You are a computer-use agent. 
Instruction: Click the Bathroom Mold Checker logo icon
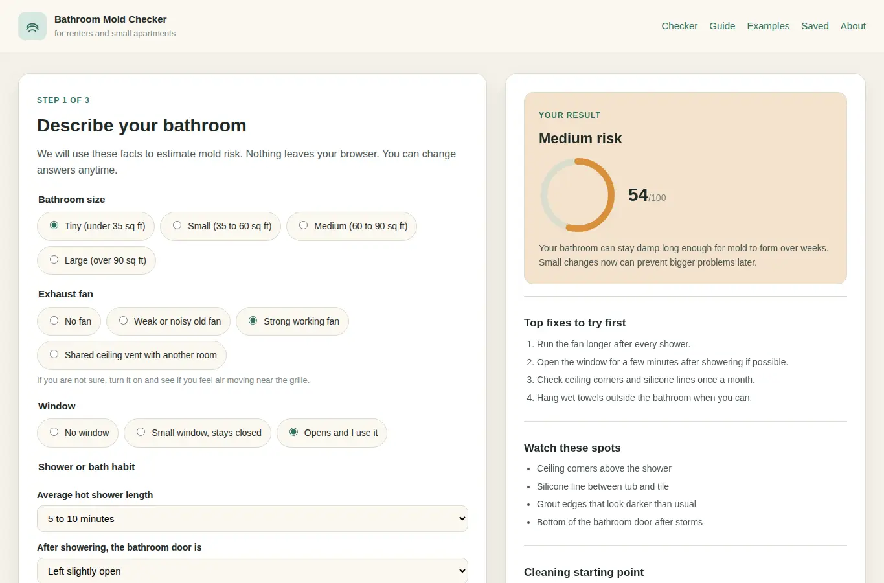(32, 26)
